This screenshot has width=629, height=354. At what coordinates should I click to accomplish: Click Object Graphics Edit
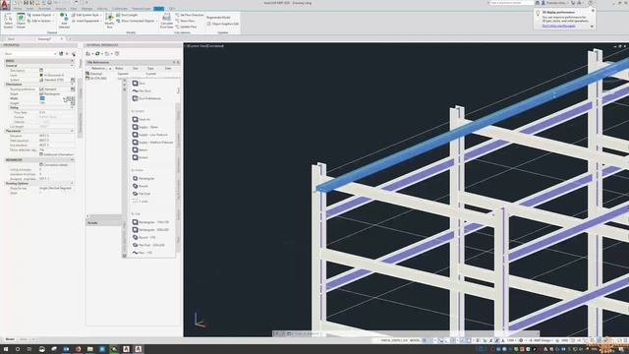click(223, 24)
